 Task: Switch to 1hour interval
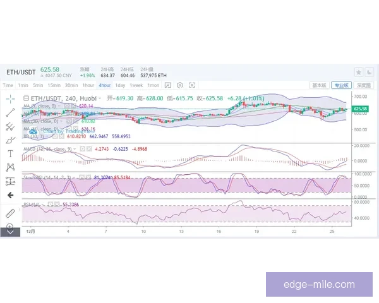88,85
